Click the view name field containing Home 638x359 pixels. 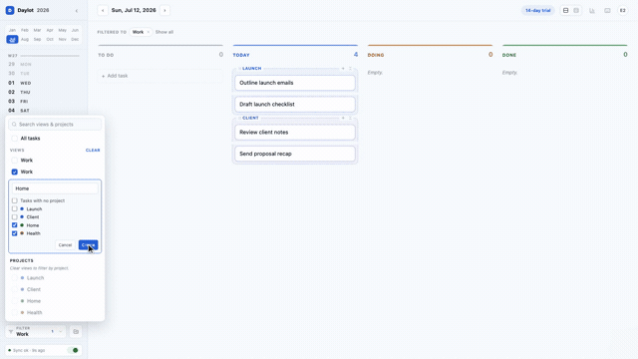point(55,188)
